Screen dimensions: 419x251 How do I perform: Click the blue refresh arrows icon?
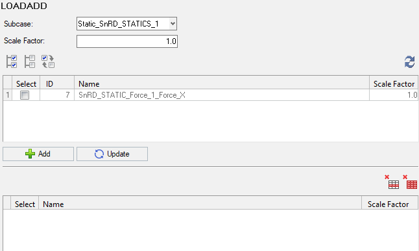coord(409,62)
